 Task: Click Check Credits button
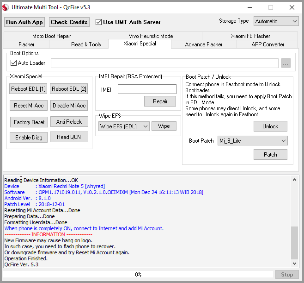click(x=69, y=22)
